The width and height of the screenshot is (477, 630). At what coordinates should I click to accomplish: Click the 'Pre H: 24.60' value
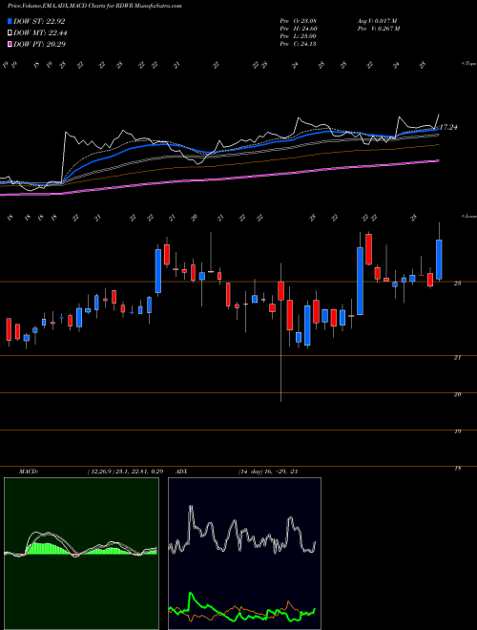tap(300, 29)
